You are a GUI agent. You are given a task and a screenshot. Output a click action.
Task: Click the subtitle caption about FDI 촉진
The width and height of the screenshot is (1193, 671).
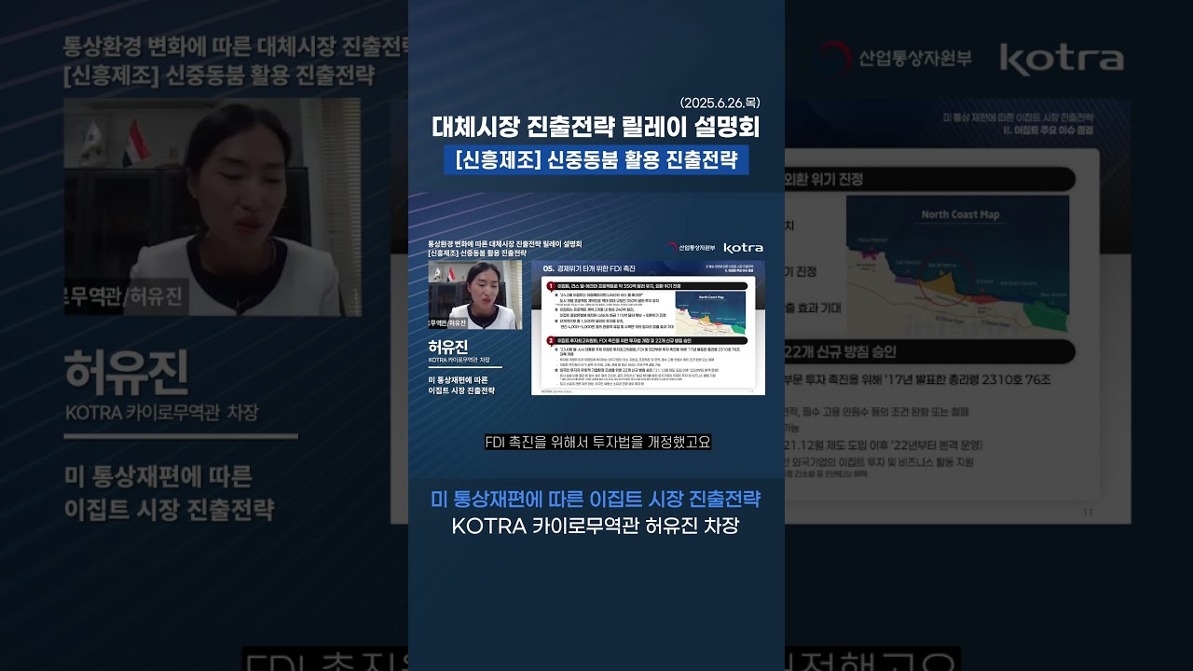point(597,442)
